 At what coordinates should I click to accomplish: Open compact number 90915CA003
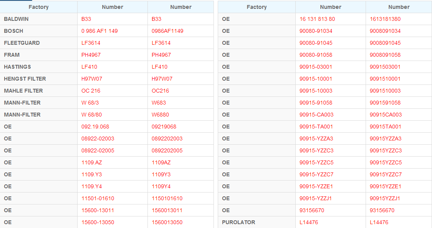pos(386,115)
